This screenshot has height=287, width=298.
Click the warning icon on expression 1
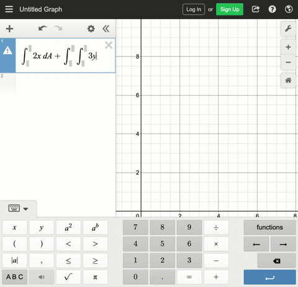(x=7, y=50)
